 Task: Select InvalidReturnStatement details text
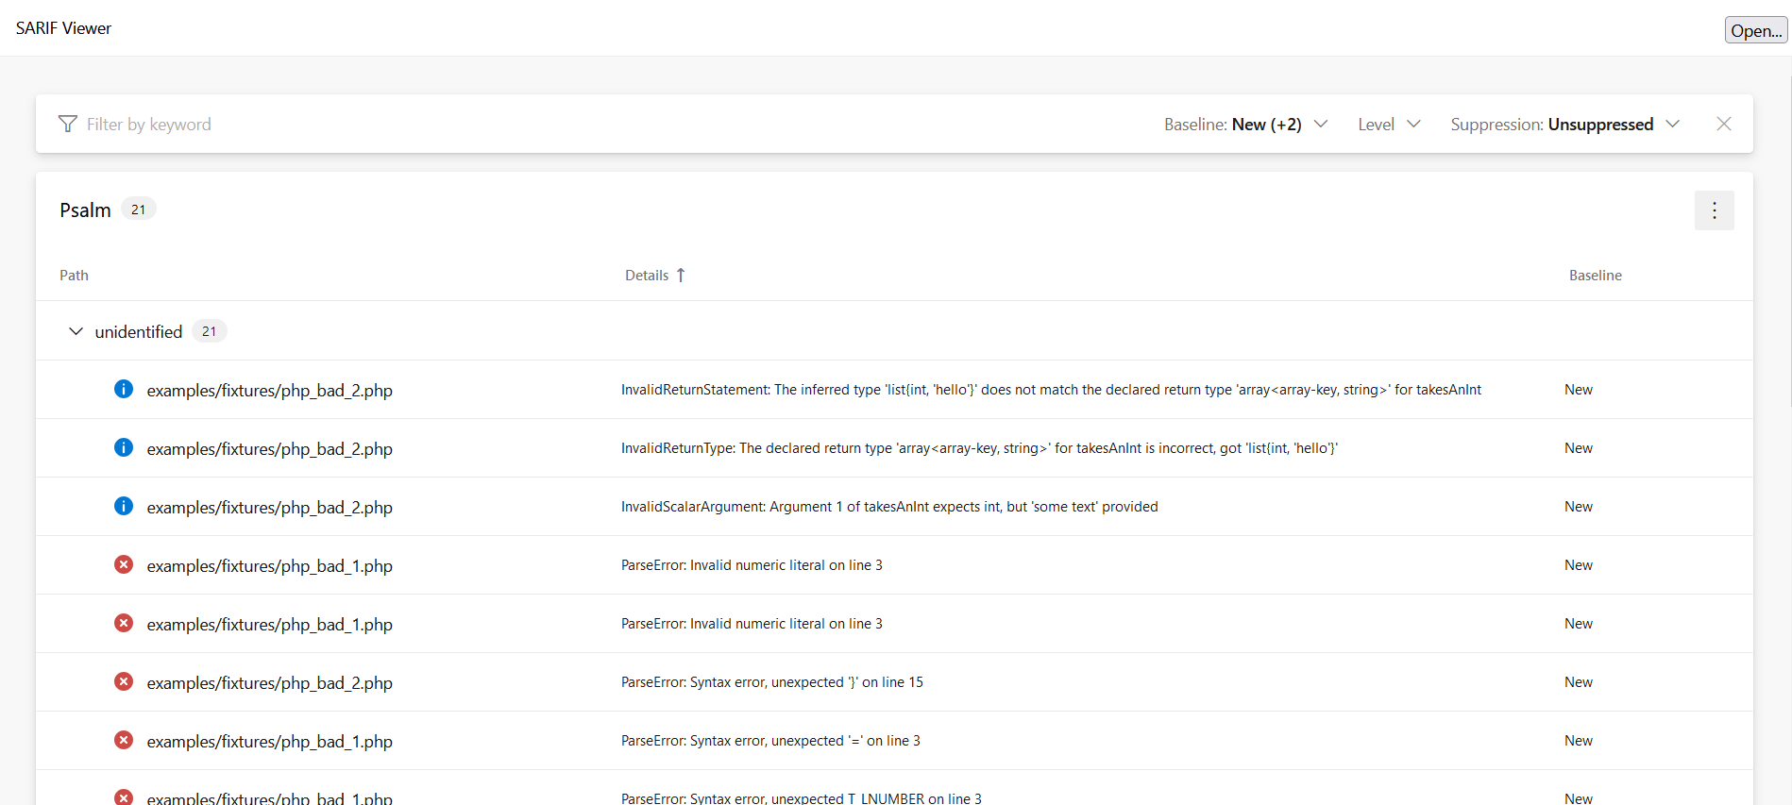(1051, 390)
